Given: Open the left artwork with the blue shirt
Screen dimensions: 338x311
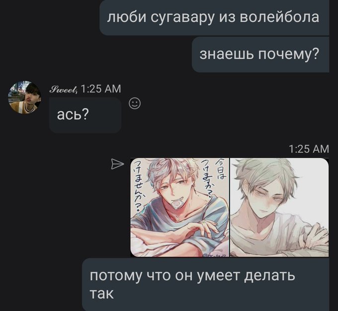Looking at the screenshot, I should click(x=180, y=207).
